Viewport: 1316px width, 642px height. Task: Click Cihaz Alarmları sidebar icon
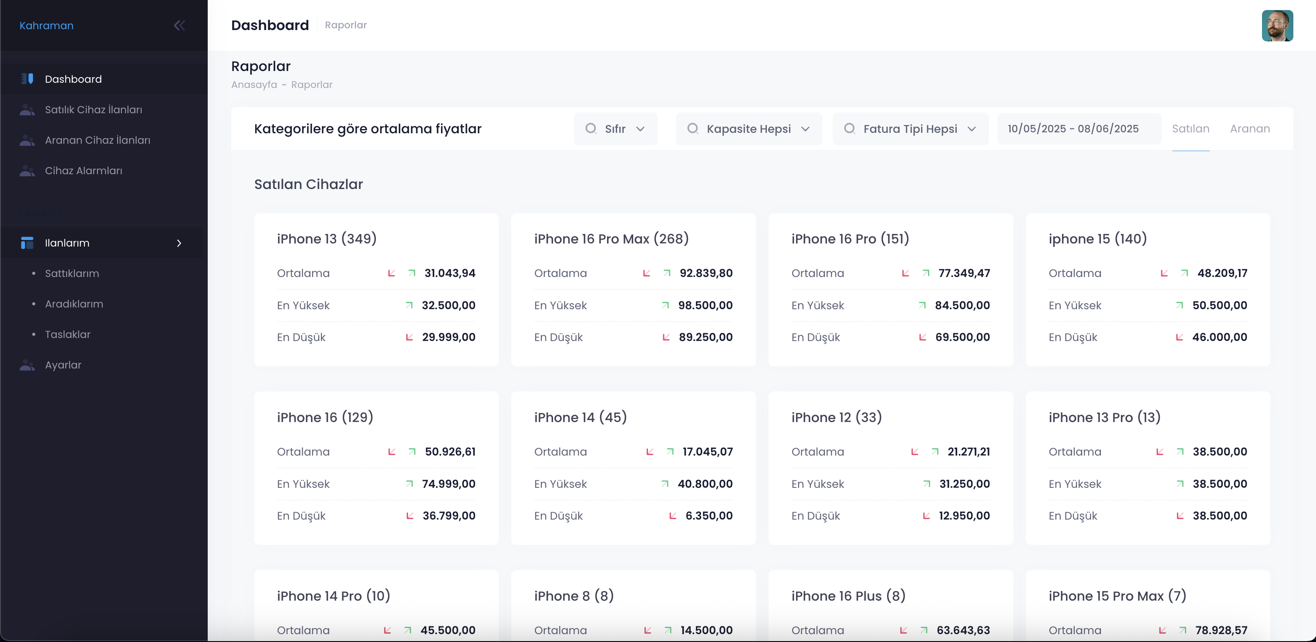tap(27, 171)
